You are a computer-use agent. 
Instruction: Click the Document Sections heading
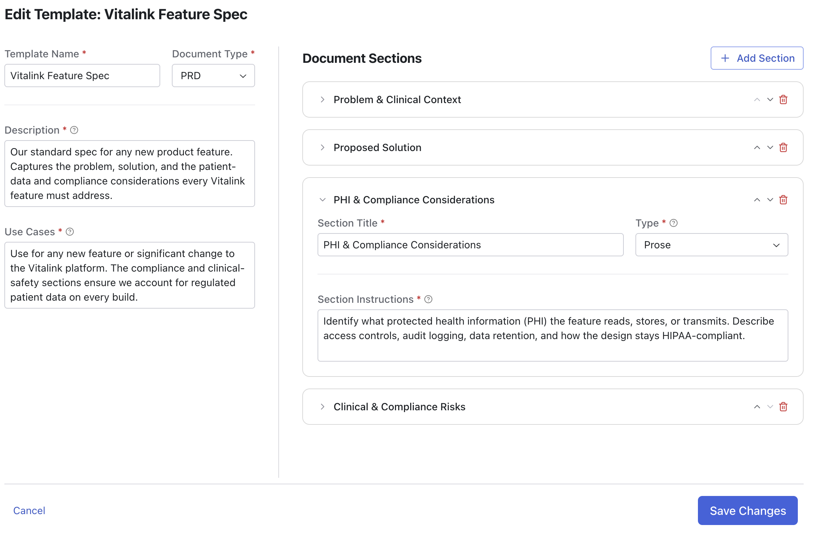tap(362, 58)
